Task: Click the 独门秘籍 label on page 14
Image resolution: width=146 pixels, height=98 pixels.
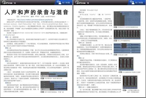Action: [66, 3]
